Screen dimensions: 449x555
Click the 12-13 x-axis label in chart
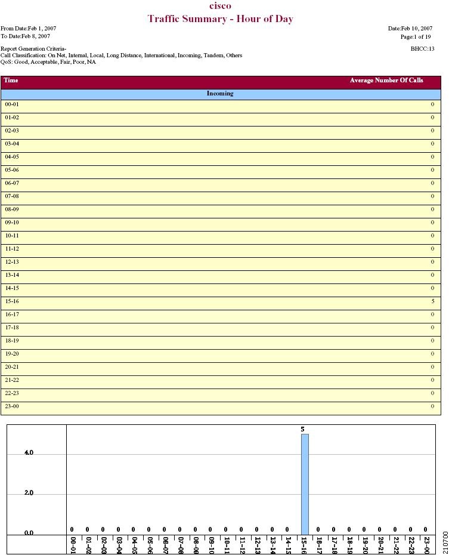[x=258, y=545]
